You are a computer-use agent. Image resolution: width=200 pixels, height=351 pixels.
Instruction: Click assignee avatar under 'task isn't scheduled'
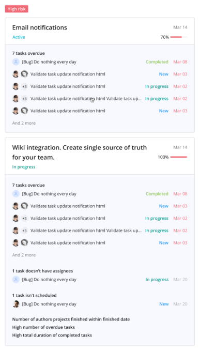tap(16, 304)
